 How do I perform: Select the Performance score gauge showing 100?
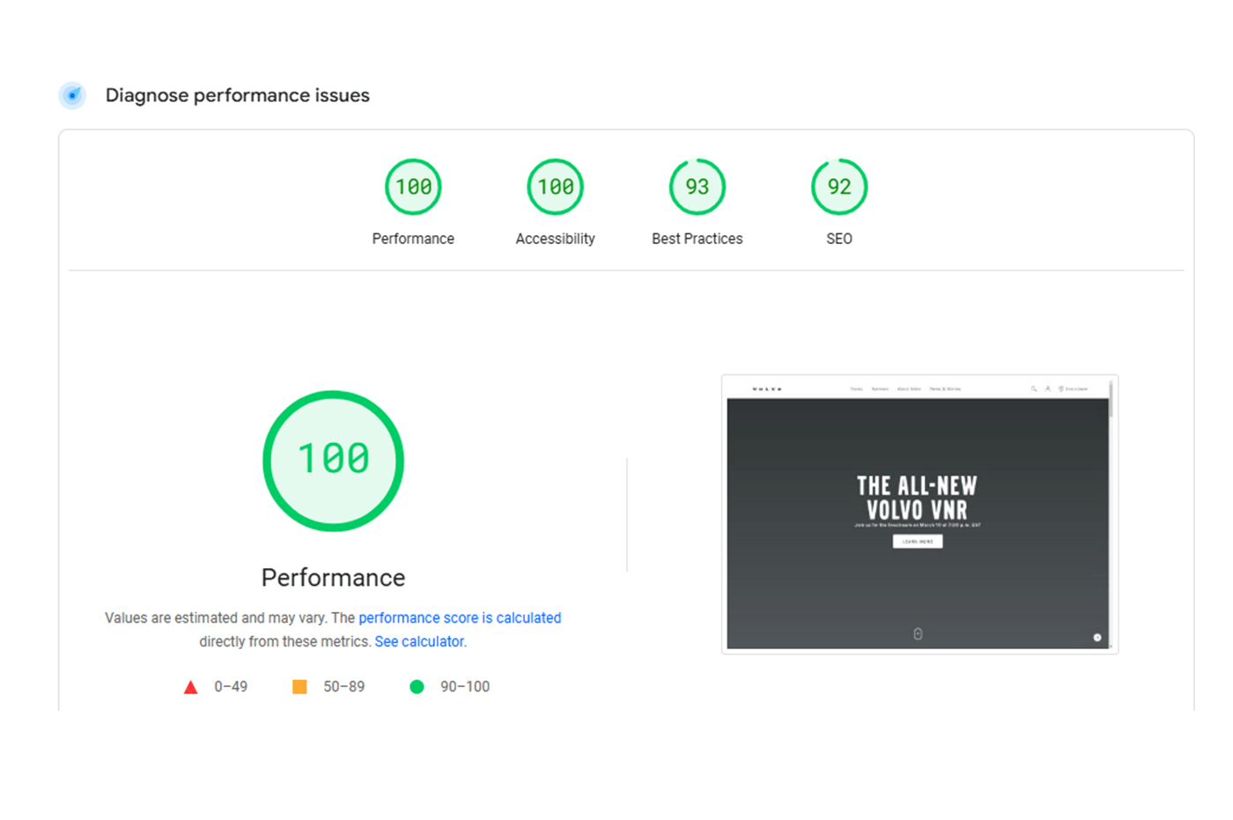[x=413, y=186]
